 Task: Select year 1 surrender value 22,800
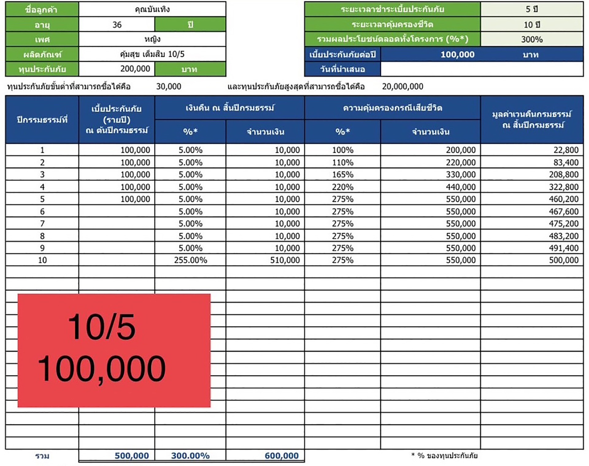tap(532, 150)
